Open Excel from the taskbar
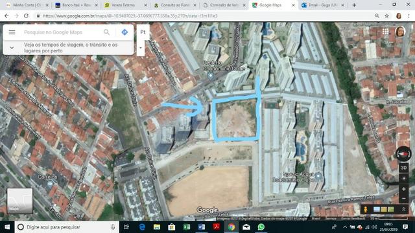The height and width of the screenshot is (233, 415). point(187,227)
